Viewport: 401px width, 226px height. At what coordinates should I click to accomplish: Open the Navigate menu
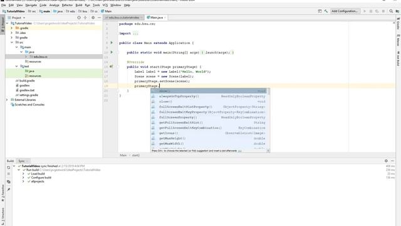31,5
